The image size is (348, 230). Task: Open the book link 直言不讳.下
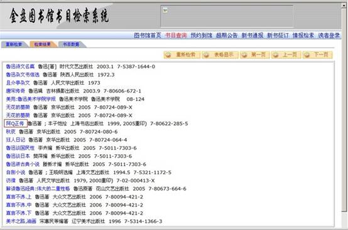(x=19, y=213)
